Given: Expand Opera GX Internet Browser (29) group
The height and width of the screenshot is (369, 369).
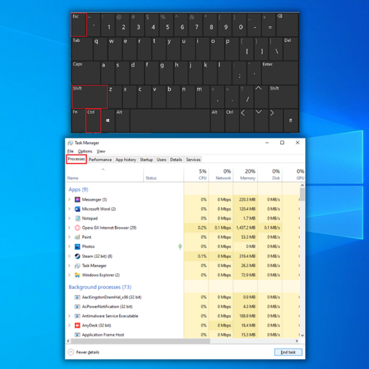Looking at the screenshot, I should pos(69,228).
